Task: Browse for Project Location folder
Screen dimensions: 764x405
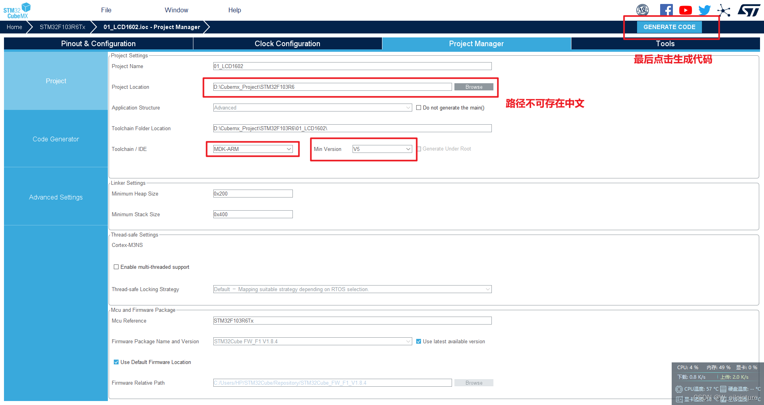Action: coord(474,87)
